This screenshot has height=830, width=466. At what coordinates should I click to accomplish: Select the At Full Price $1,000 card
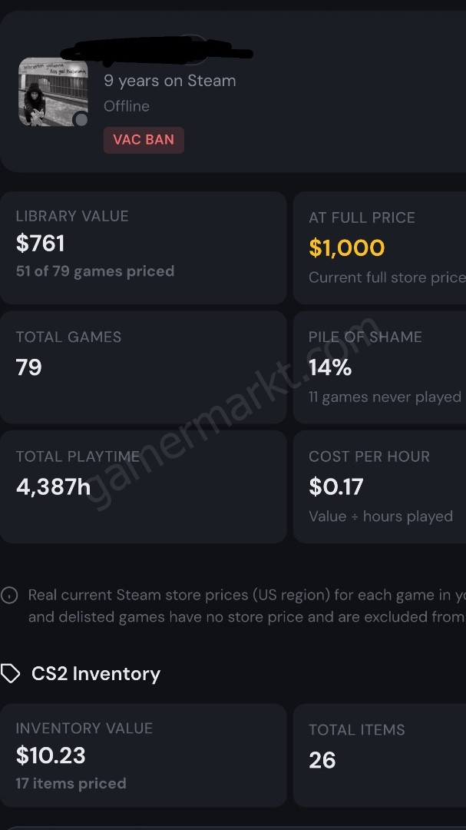380,247
